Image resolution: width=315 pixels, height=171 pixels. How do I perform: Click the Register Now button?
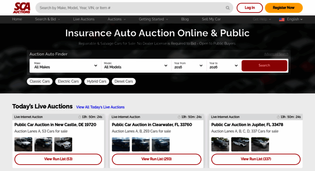point(283,8)
